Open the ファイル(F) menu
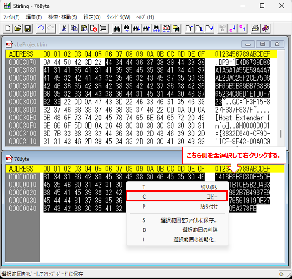Screen dimensions: 292x279 (12, 17)
